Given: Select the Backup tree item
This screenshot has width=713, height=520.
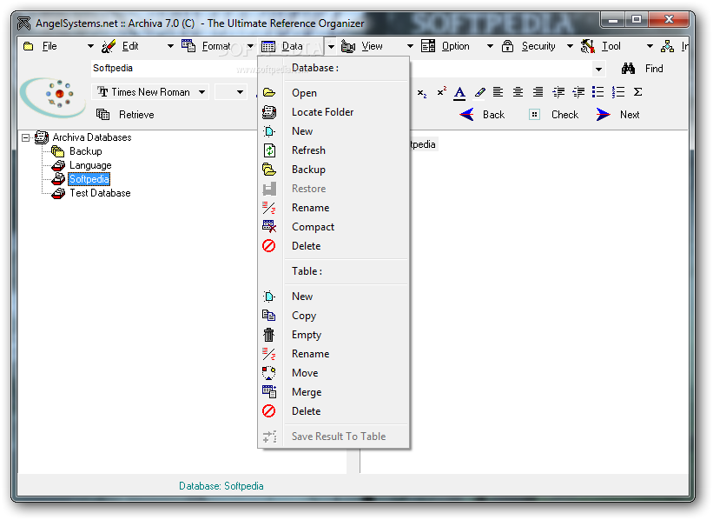Looking at the screenshot, I should [x=85, y=151].
